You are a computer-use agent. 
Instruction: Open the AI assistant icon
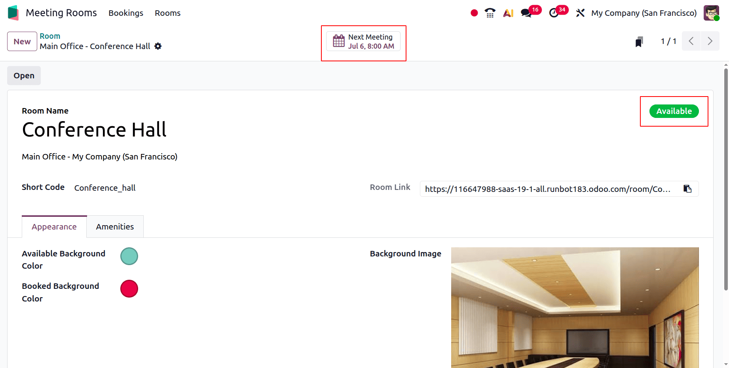pyautogui.click(x=508, y=13)
